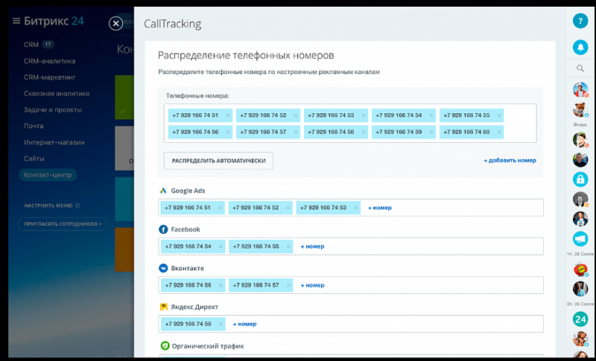Remove +7 929 166 74 55 from phone numbers pool
The height and width of the screenshot is (361, 596).
(x=498, y=115)
